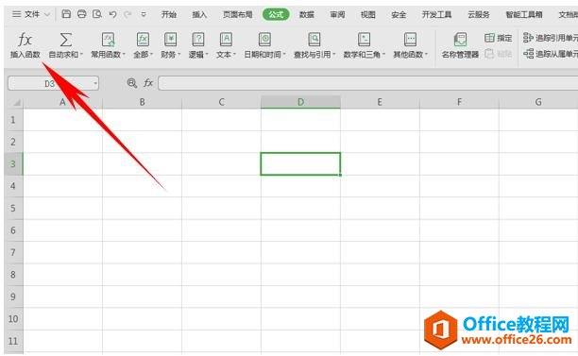
Task: Open the Name Manager (名称管理器)
Action: click(460, 45)
